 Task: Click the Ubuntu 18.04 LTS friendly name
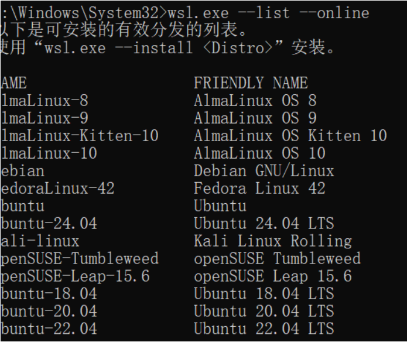coord(264,293)
